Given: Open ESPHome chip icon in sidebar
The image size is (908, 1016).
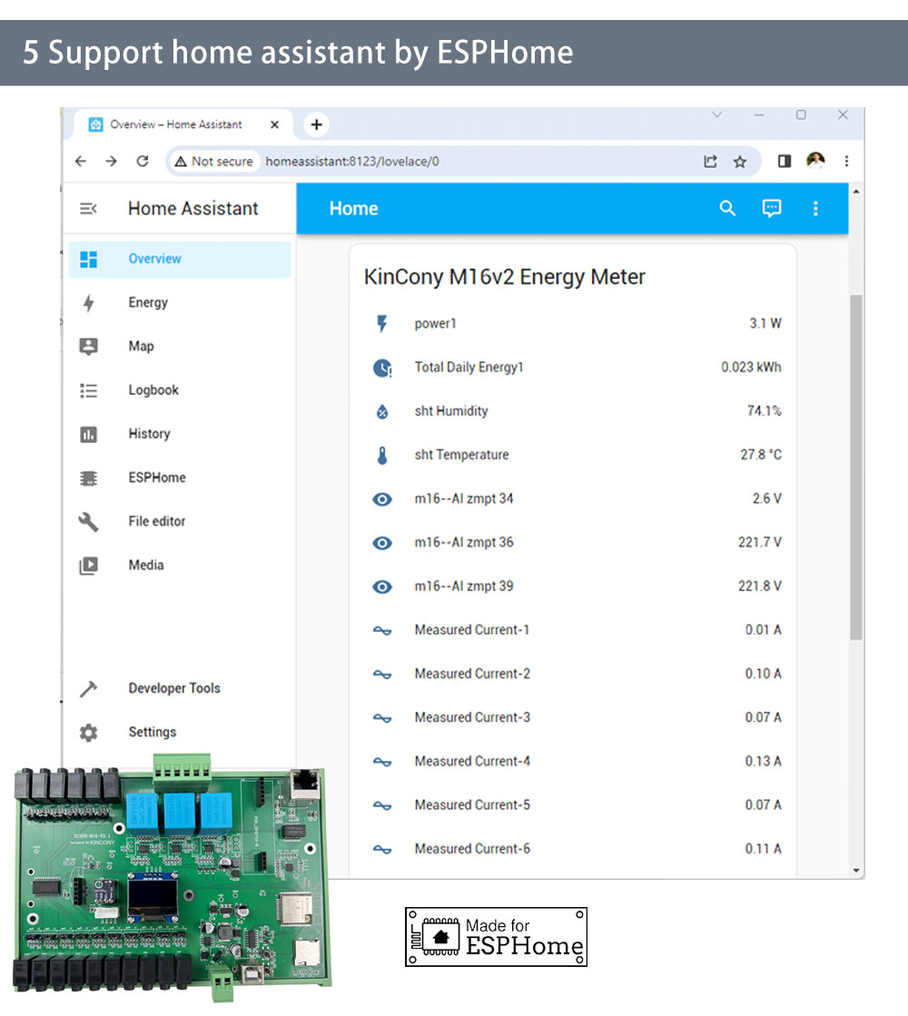Looking at the screenshot, I should point(88,478).
